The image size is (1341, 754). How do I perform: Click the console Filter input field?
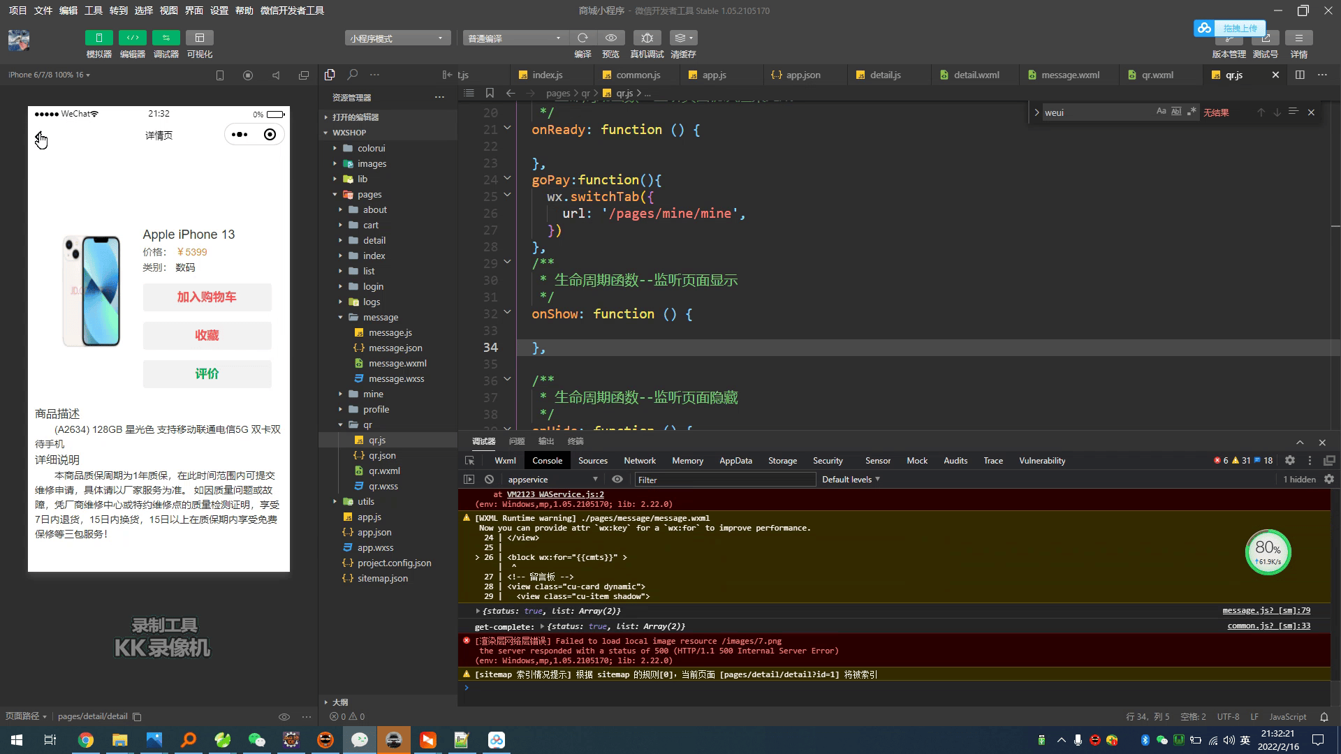coord(724,480)
